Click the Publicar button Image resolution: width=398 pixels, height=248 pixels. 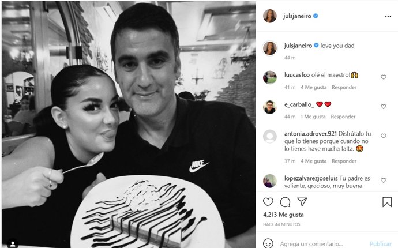pyautogui.click(x=380, y=244)
